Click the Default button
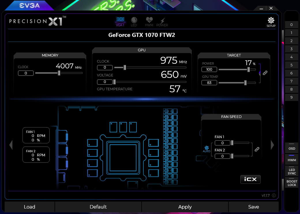This screenshot has height=214, width=300. (x=98, y=207)
